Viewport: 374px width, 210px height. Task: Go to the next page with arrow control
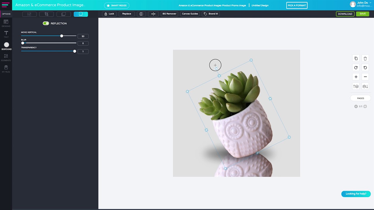[365, 106]
